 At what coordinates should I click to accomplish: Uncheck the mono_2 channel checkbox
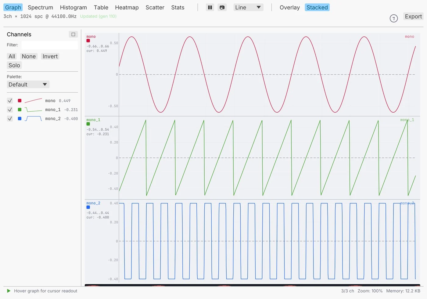coord(10,119)
